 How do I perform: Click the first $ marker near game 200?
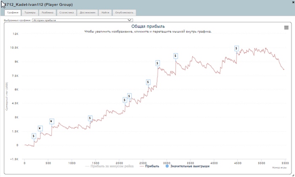click(x=34, y=136)
